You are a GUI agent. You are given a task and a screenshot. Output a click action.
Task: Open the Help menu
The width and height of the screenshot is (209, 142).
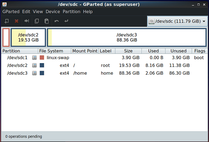(88, 12)
